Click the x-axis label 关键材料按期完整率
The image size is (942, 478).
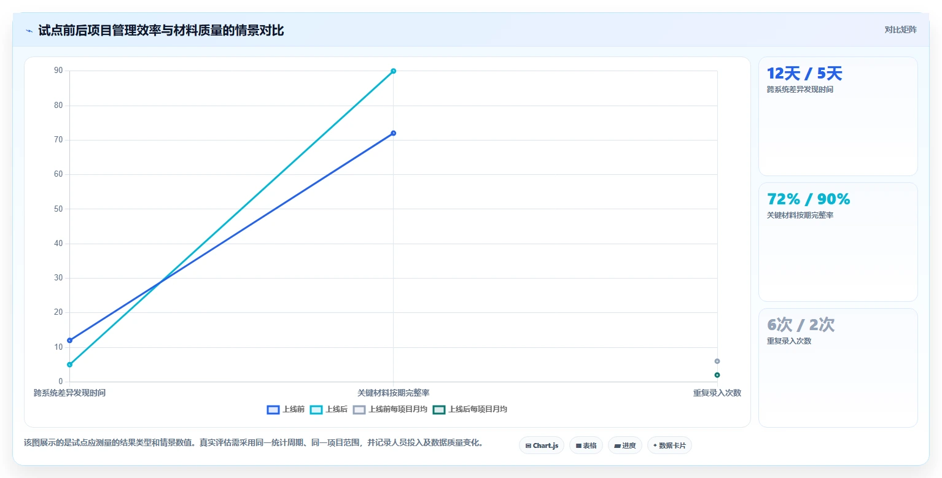click(x=393, y=393)
